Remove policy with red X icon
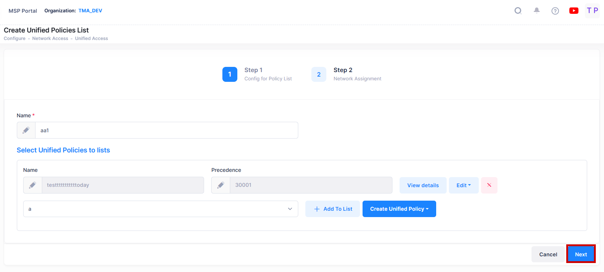The width and height of the screenshot is (604, 272). click(x=489, y=185)
